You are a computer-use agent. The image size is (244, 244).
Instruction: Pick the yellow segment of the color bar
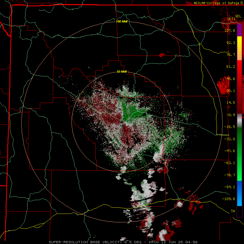239,42
